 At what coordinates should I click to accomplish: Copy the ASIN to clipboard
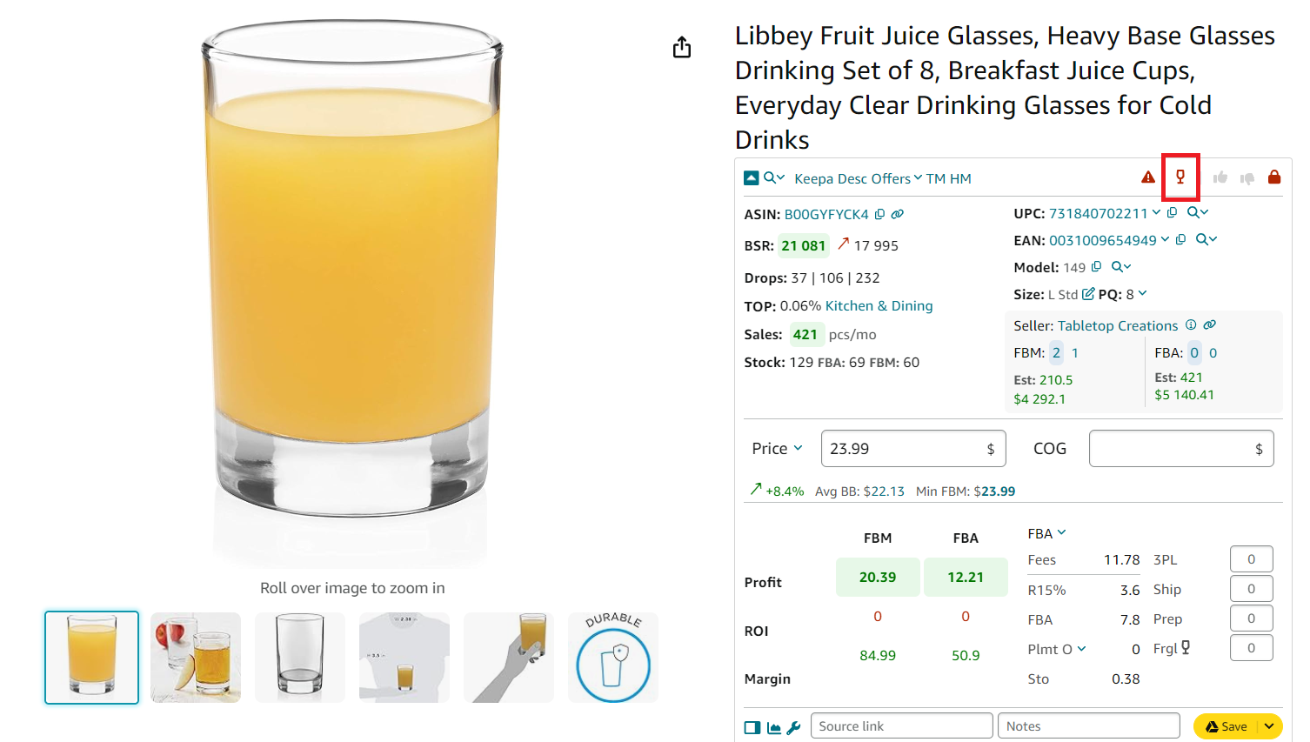point(880,214)
